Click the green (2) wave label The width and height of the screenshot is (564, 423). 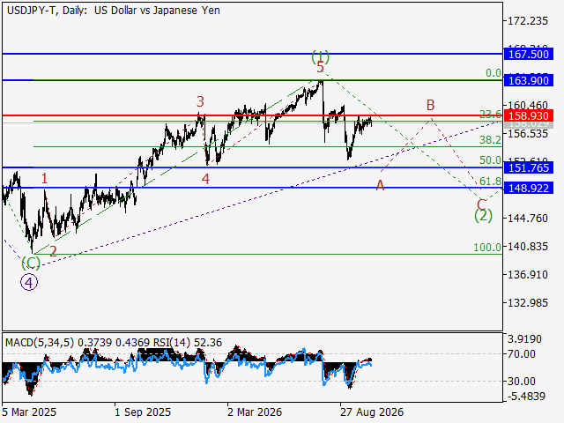click(x=483, y=215)
